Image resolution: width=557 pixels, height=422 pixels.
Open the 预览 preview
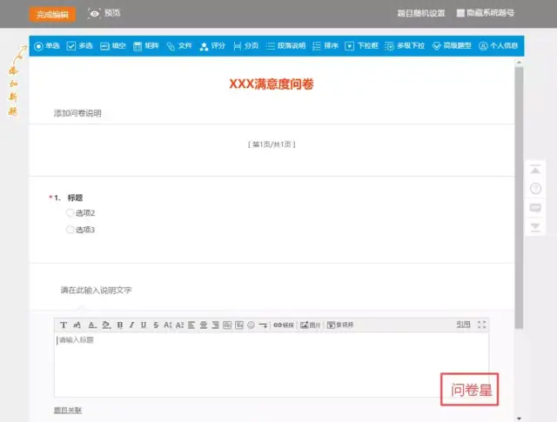point(104,14)
